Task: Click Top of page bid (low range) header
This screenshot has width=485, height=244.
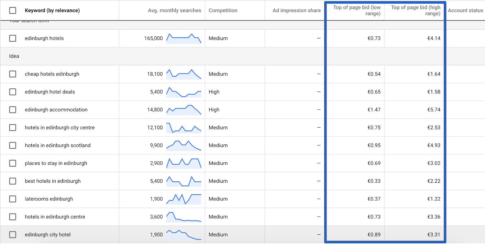Action: click(357, 11)
